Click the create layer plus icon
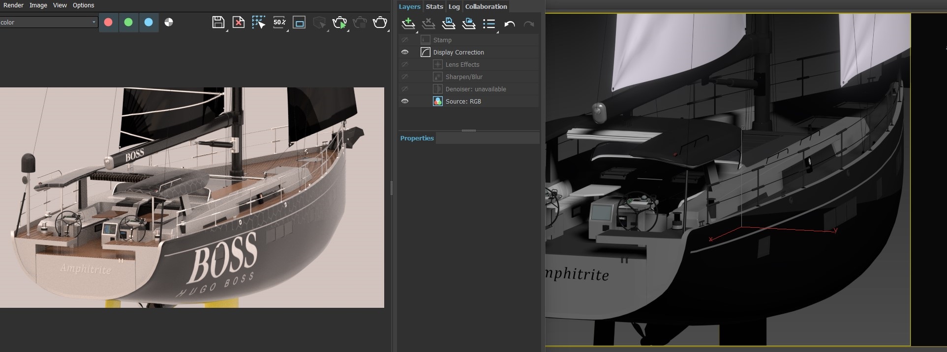 (x=408, y=23)
